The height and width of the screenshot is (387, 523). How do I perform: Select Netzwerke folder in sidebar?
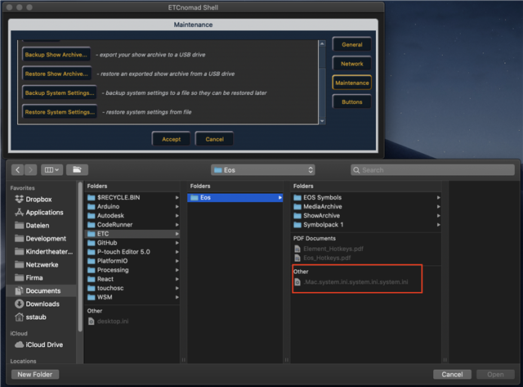point(37,264)
